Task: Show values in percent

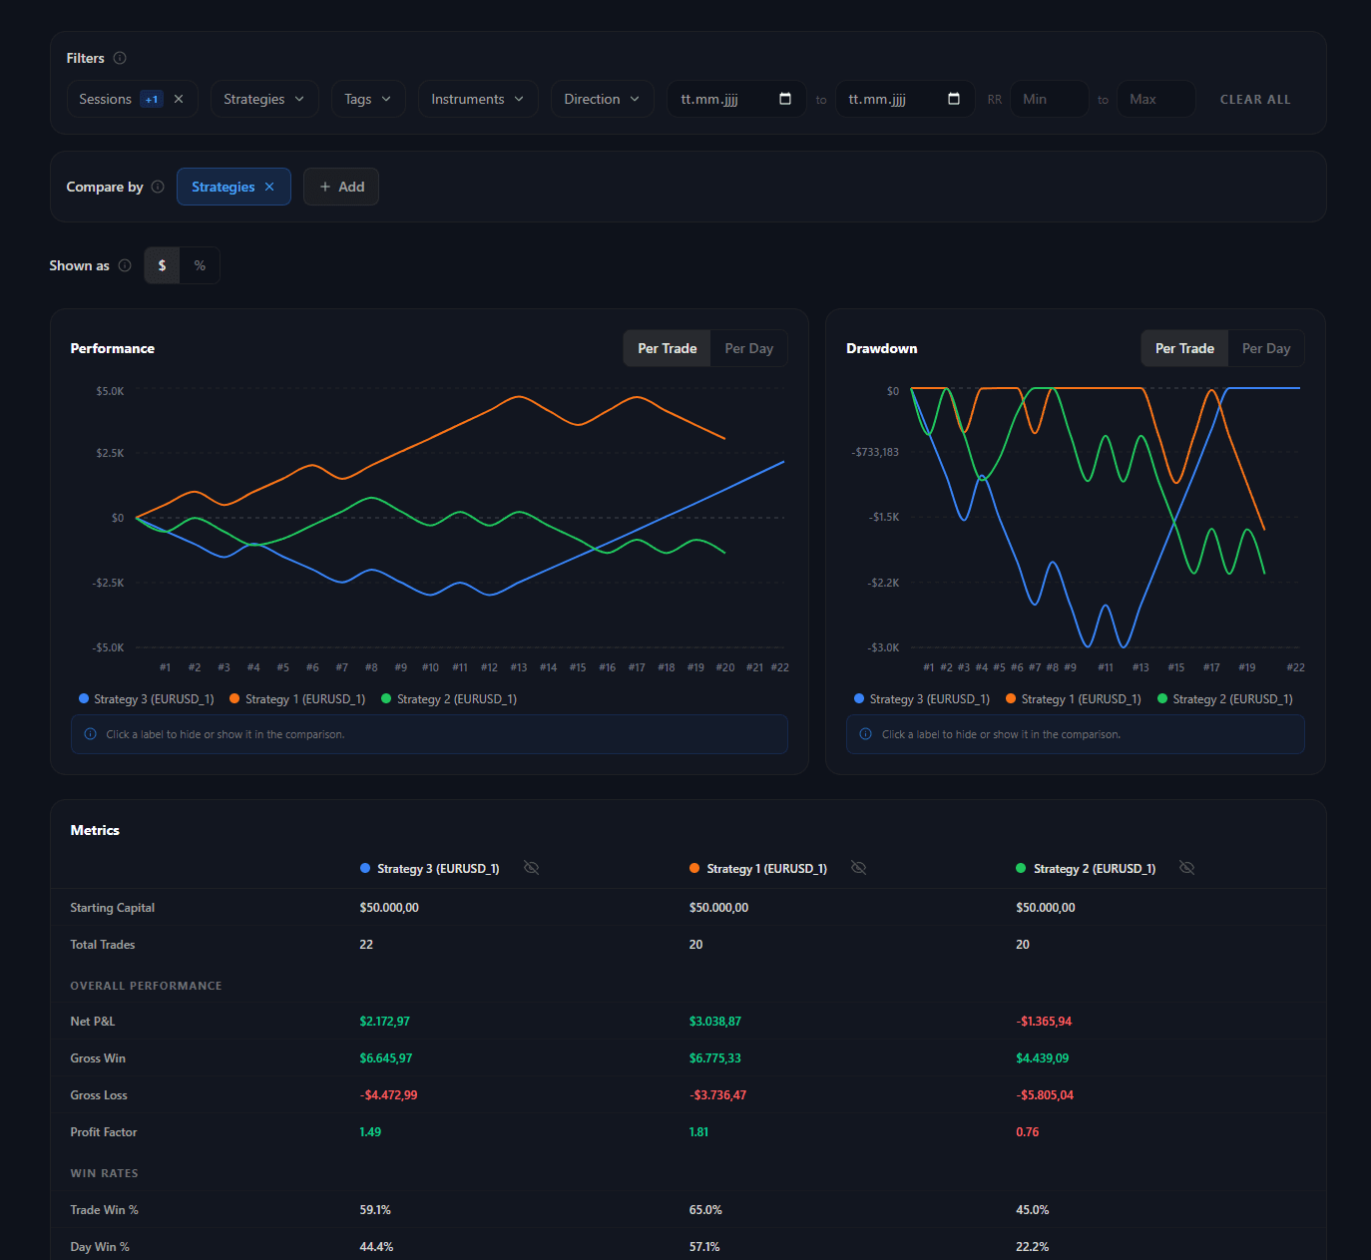Action: tap(200, 265)
